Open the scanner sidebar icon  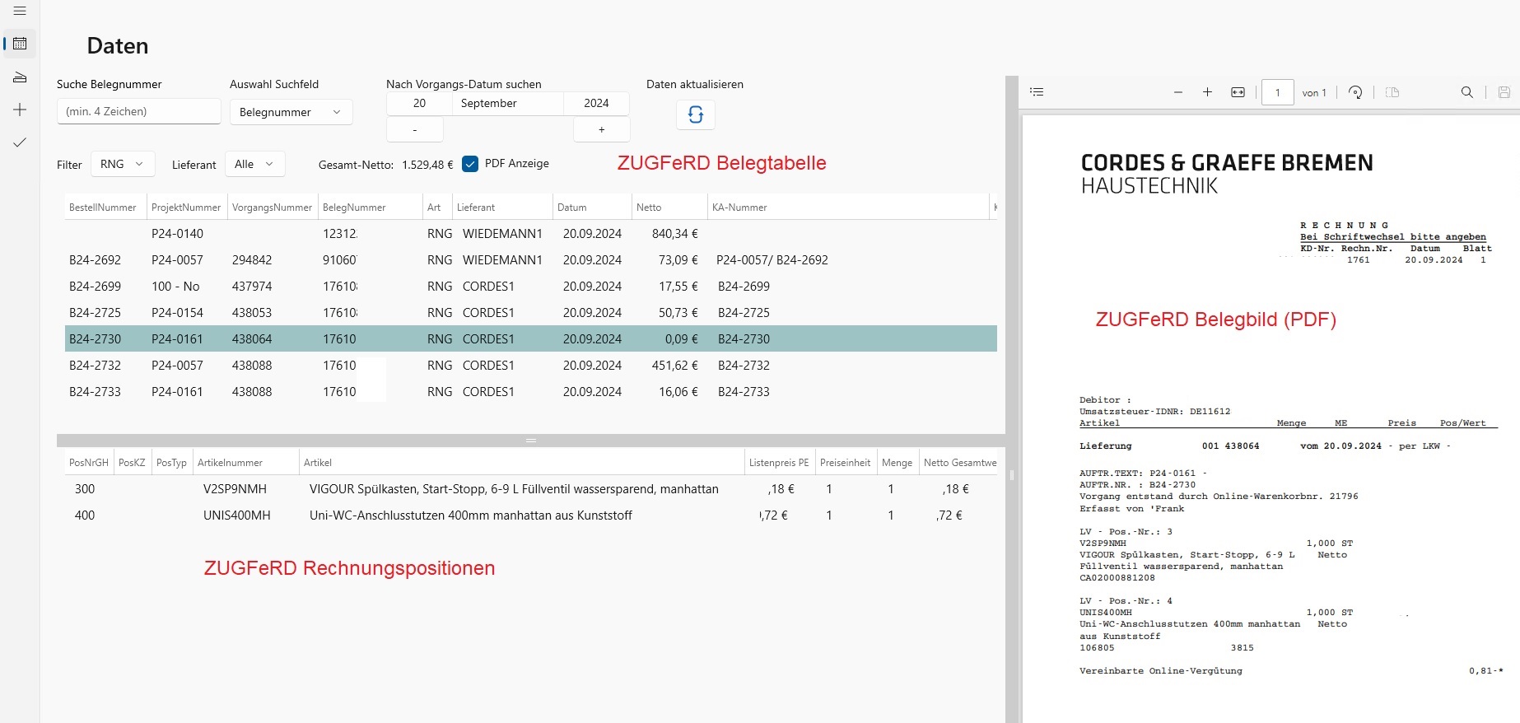[20, 77]
